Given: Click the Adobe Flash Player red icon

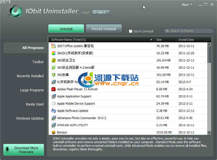Looking at the screenshot, I should coord(53,89).
